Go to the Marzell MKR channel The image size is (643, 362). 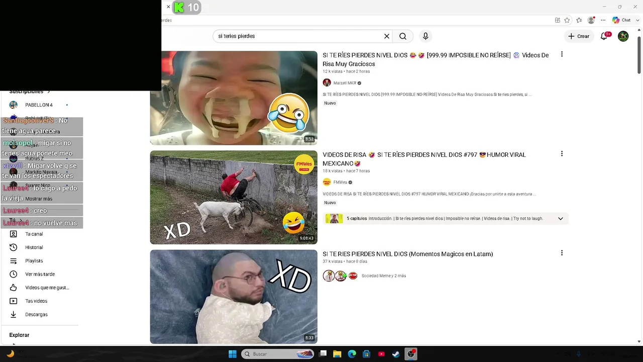coord(345,83)
